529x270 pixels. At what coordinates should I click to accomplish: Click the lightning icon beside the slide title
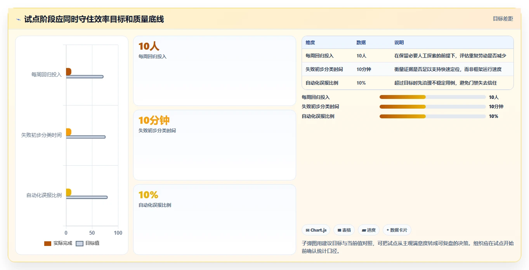pos(18,19)
